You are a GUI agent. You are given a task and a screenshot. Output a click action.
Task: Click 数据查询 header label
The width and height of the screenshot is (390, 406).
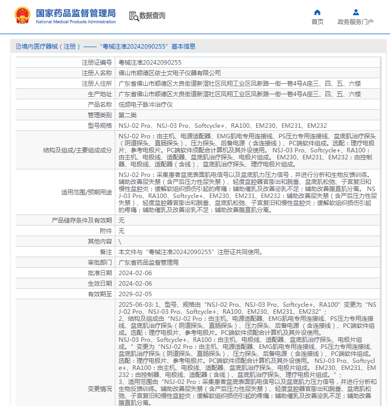[152, 16]
